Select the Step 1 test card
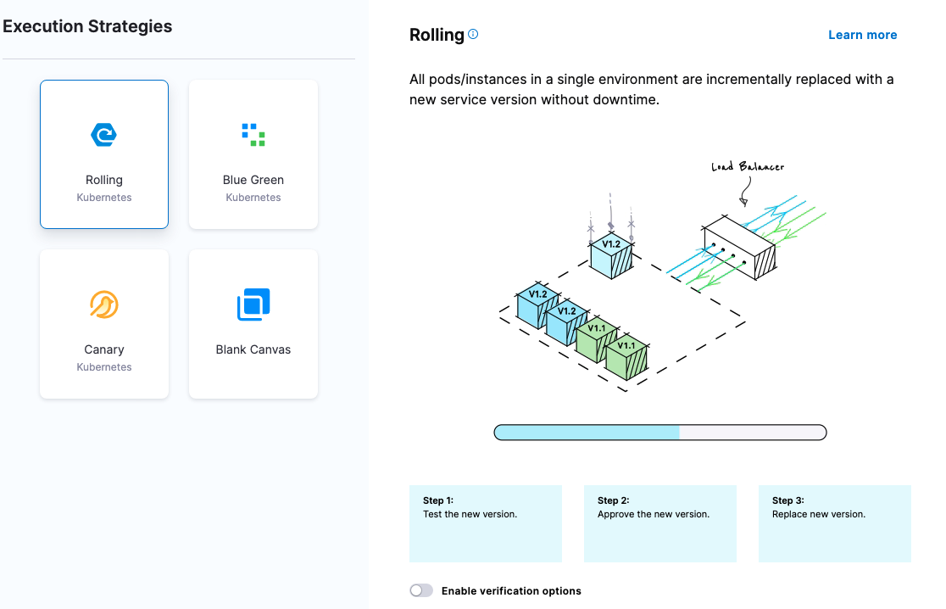Screen dimensions: 946x609 click(x=485, y=523)
